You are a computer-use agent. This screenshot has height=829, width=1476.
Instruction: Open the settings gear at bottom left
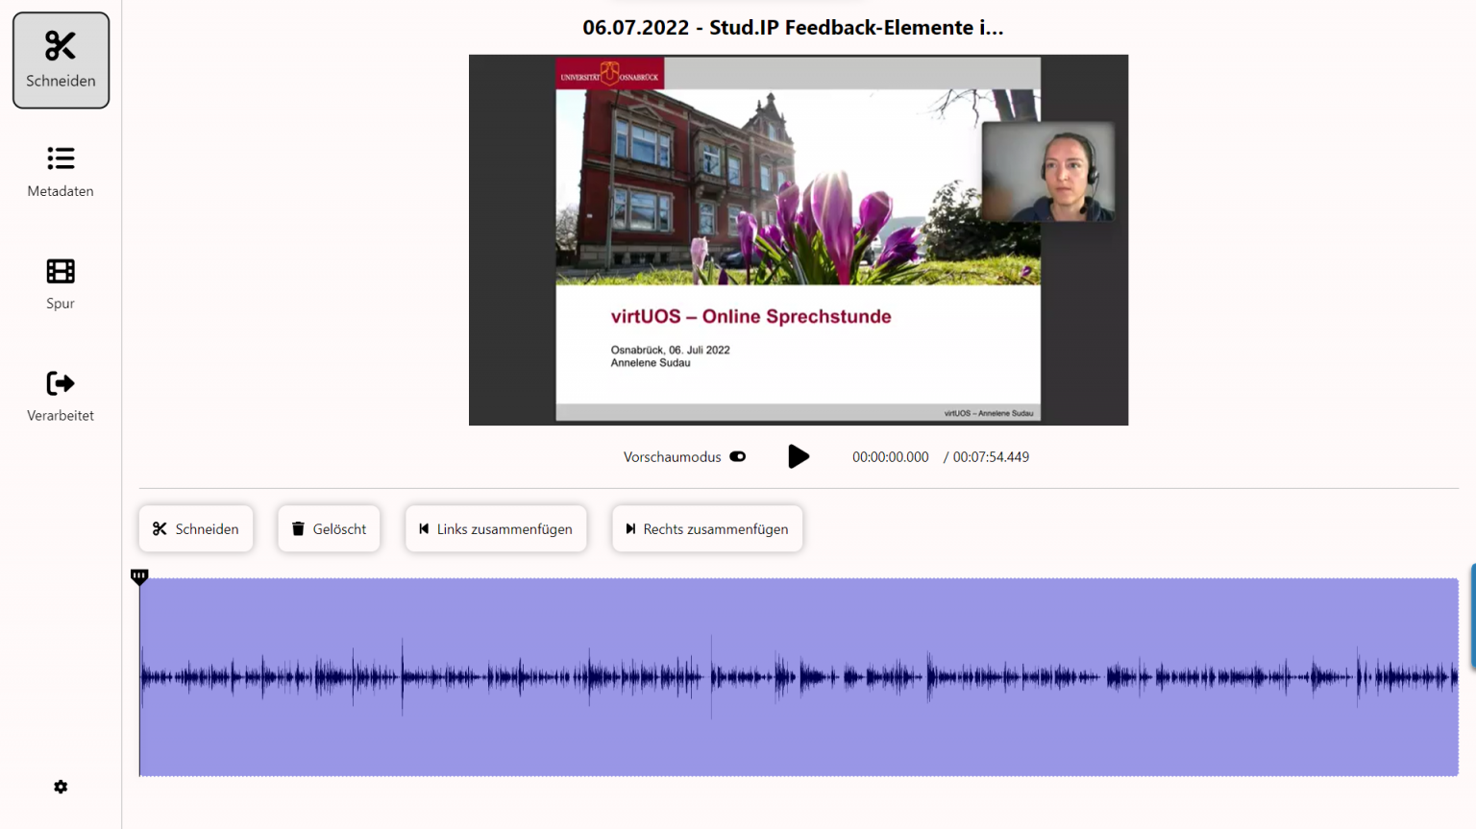pyautogui.click(x=60, y=787)
